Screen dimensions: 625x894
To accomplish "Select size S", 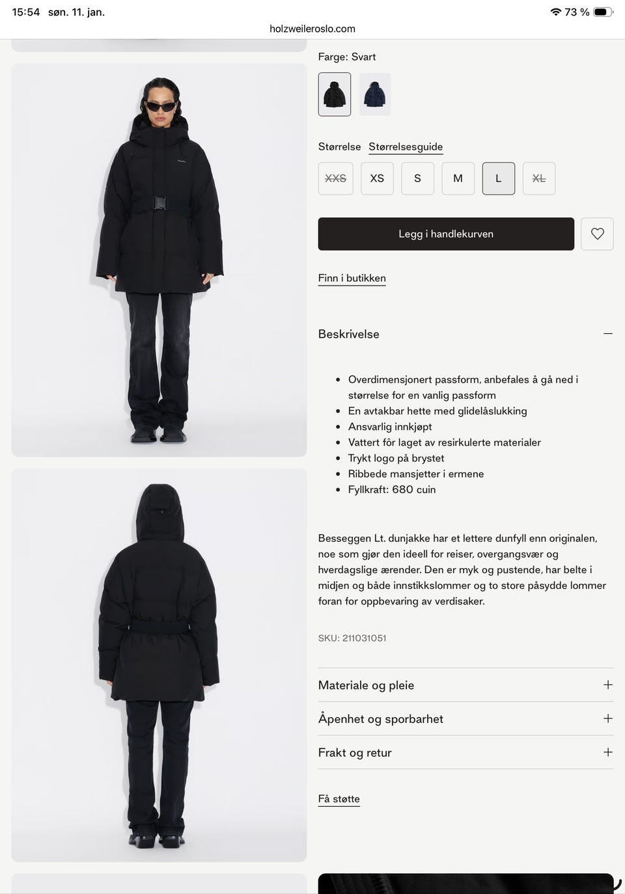I will click(x=417, y=178).
